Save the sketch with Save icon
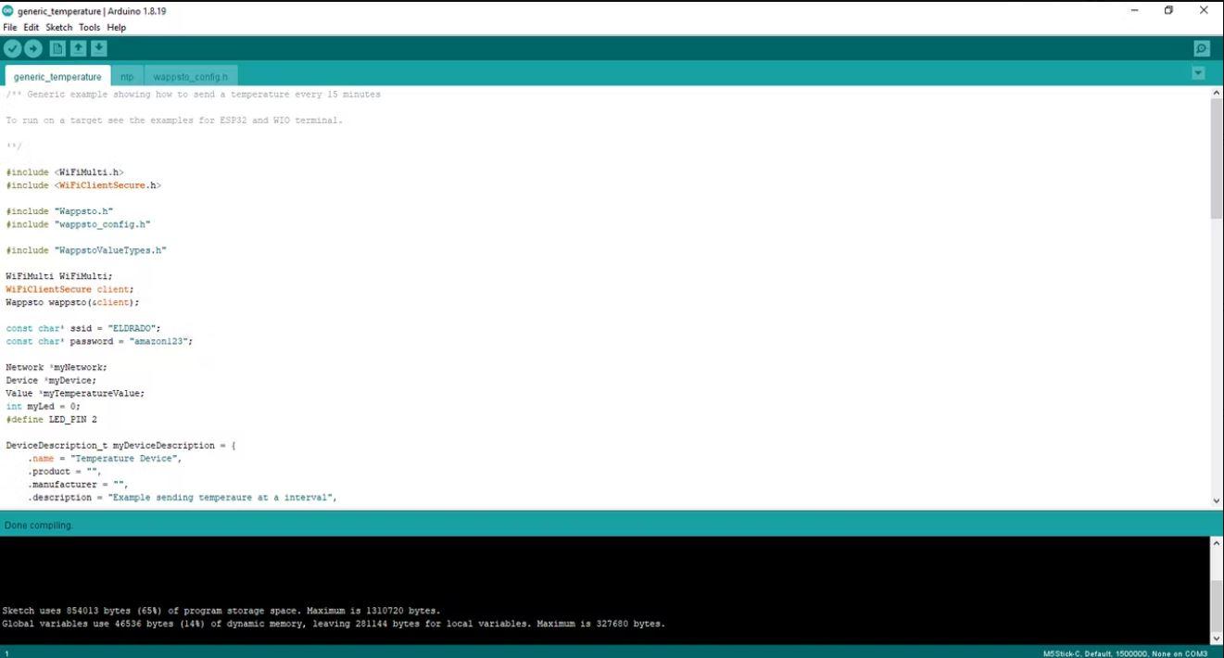The image size is (1224, 658). (x=99, y=48)
